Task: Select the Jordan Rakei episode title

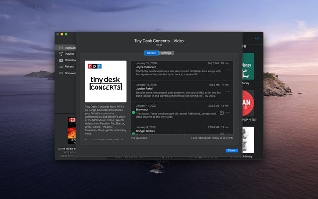Action: (x=144, y=89)
